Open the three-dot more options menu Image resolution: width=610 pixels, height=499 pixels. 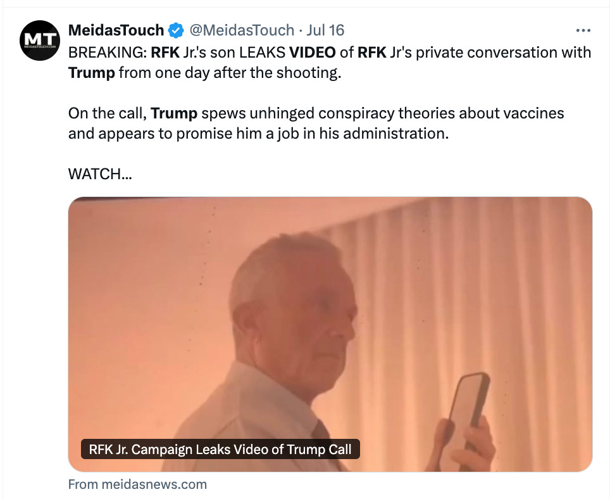[x=583, y=30]
